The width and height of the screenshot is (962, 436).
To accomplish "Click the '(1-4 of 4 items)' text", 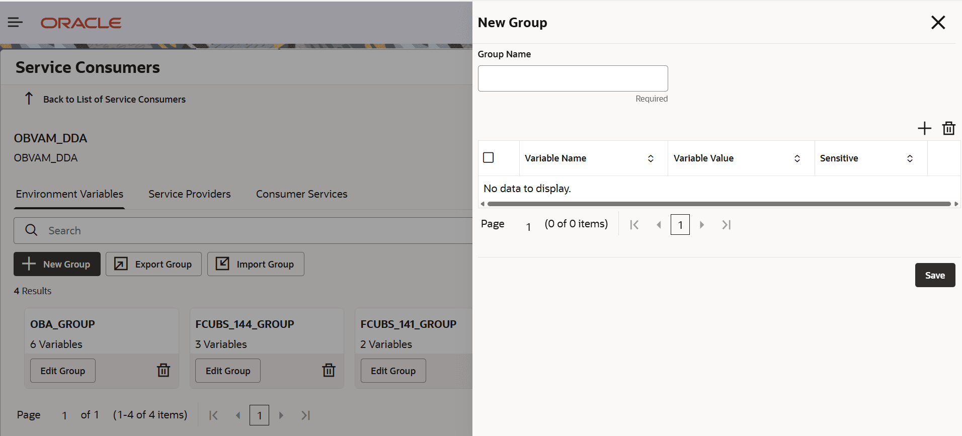I will pyautogui.click(x=150, y=415).
